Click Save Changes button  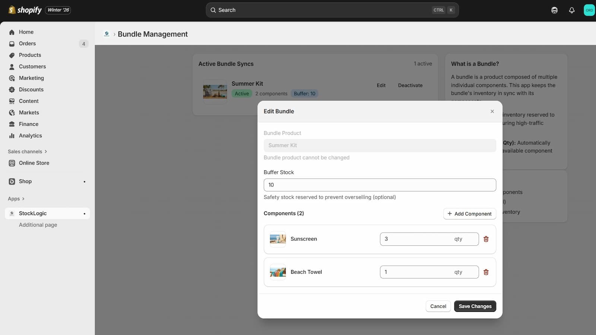[475, 306]
